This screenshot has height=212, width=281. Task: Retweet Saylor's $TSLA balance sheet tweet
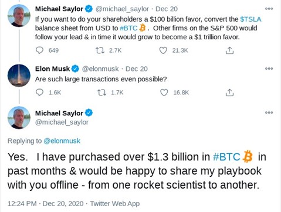pyautogui.click(x=100, y=50)
